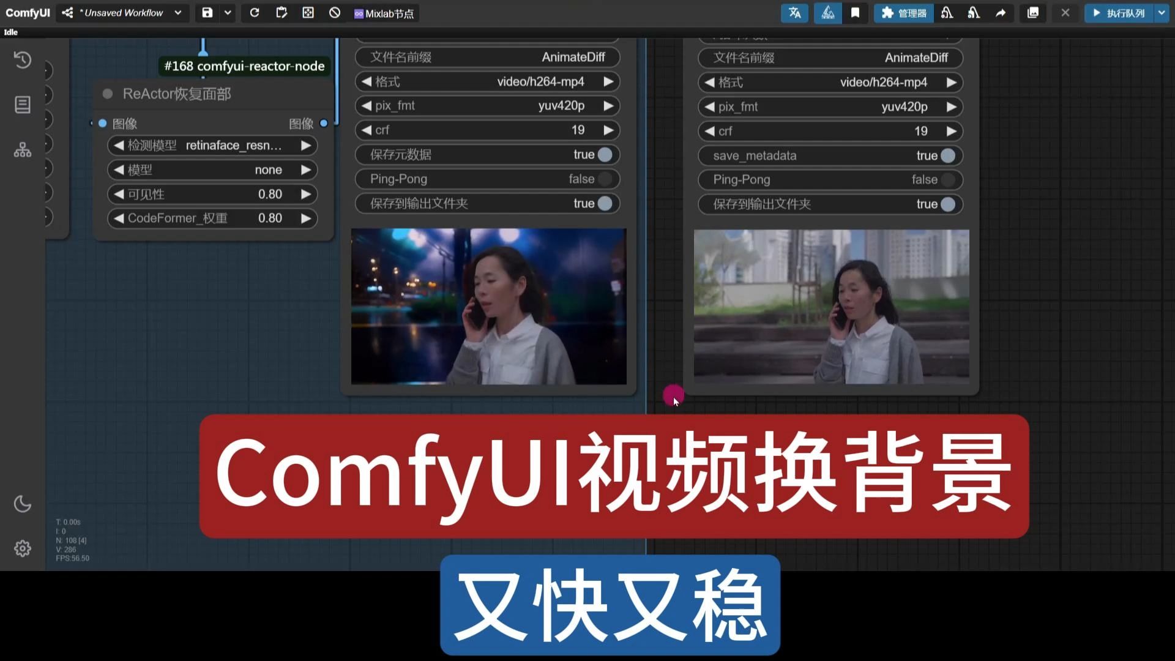Click the CodeFormer_权重 0.80 value slider

pyautogui.click(x=212, y=218)
